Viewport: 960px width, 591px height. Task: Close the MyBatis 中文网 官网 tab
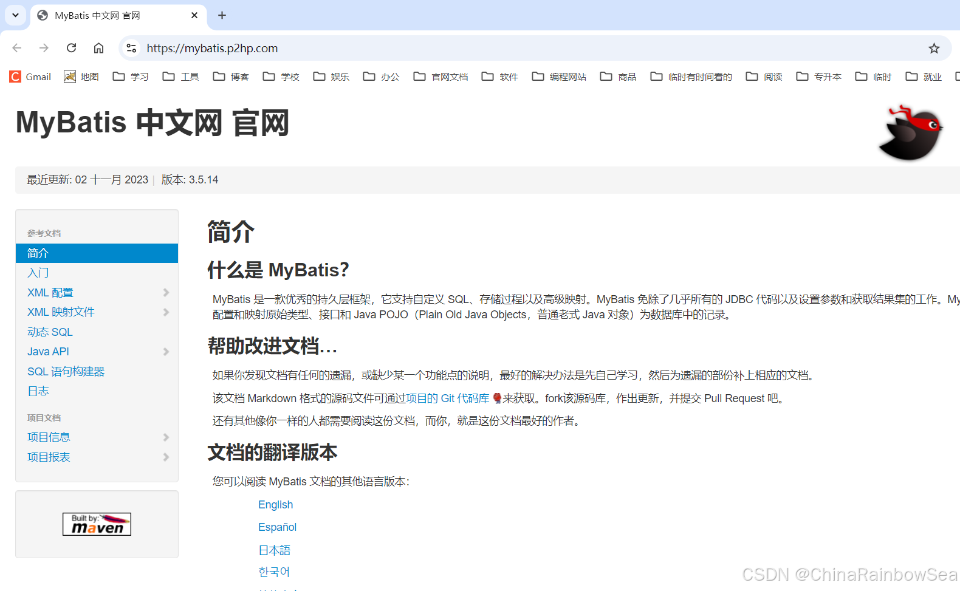coord(194,15)
